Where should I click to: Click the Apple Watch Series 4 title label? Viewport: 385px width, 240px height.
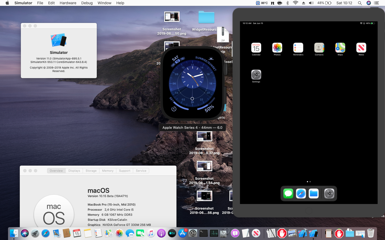pos(192,127)
